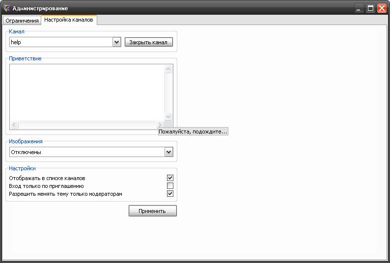
Task: Click the down arrow of Приветствие vertical scrollbar
Action: click(x=168, y=117)
